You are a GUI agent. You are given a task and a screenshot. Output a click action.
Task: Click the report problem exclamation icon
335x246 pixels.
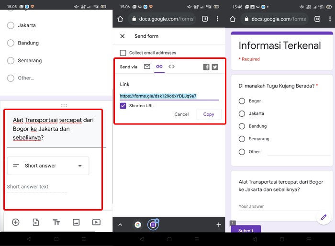tap(233, 224)
